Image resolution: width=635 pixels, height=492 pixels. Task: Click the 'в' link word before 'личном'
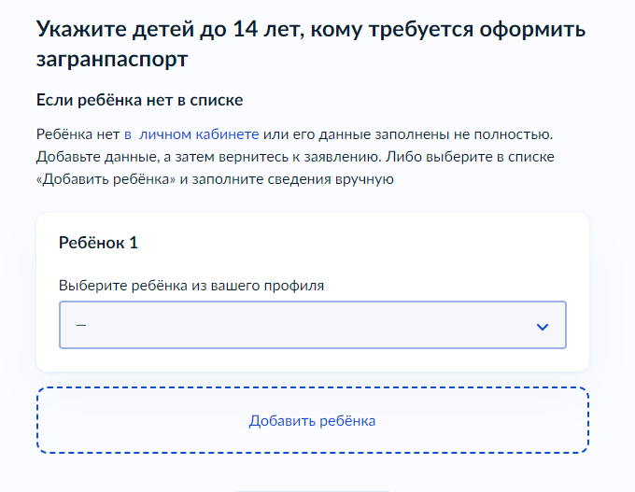[x=128, y=134]
